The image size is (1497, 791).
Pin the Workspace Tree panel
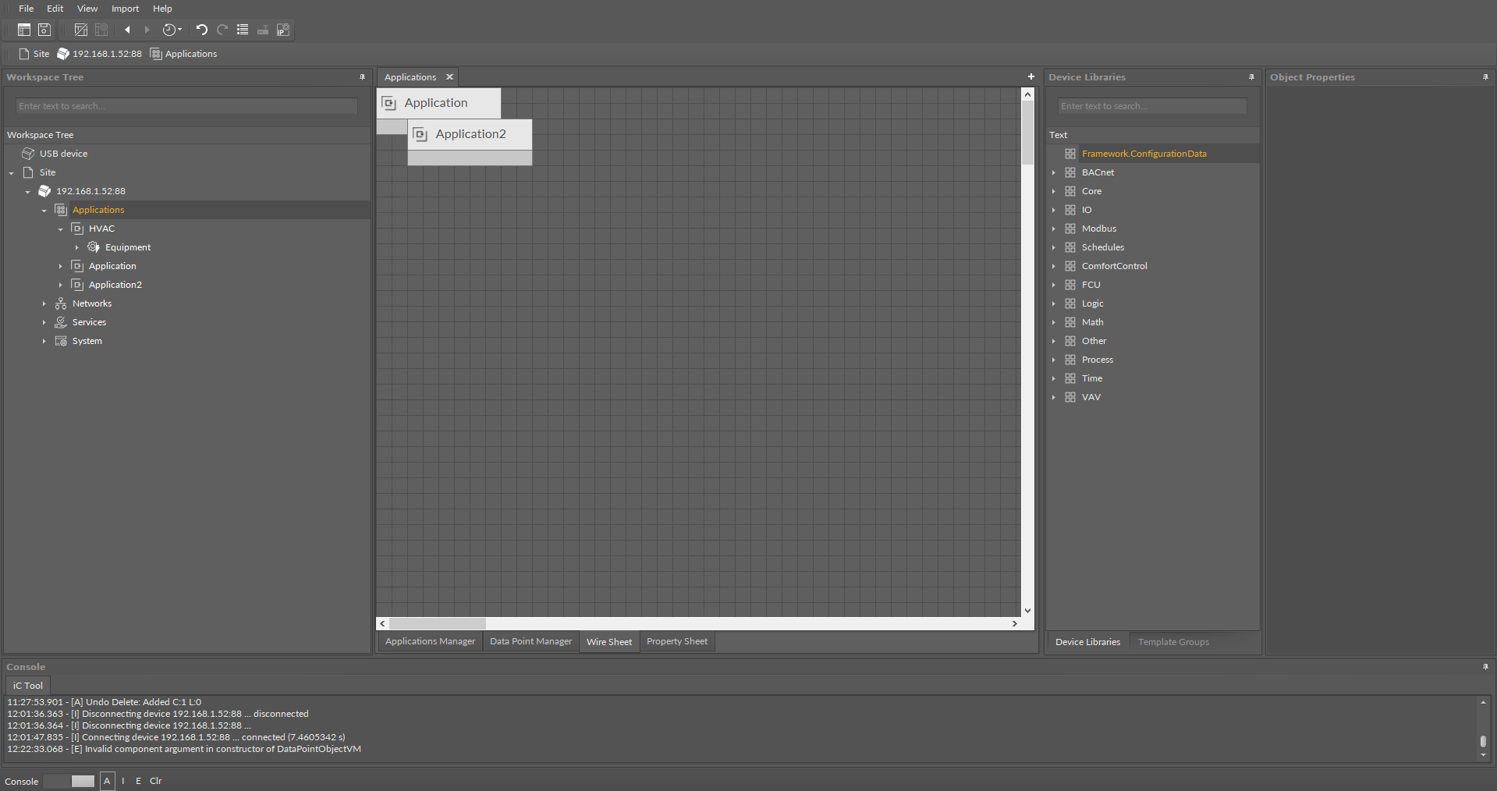pos(362,77)
